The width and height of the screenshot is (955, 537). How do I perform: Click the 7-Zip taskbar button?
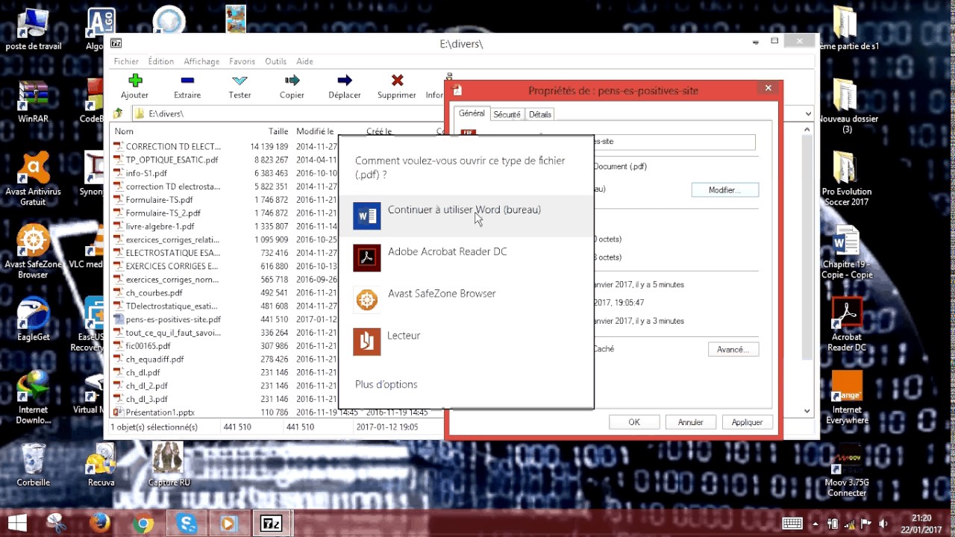coord(271,523)
